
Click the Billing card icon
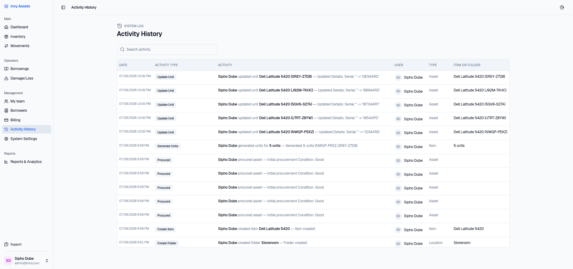6,120
